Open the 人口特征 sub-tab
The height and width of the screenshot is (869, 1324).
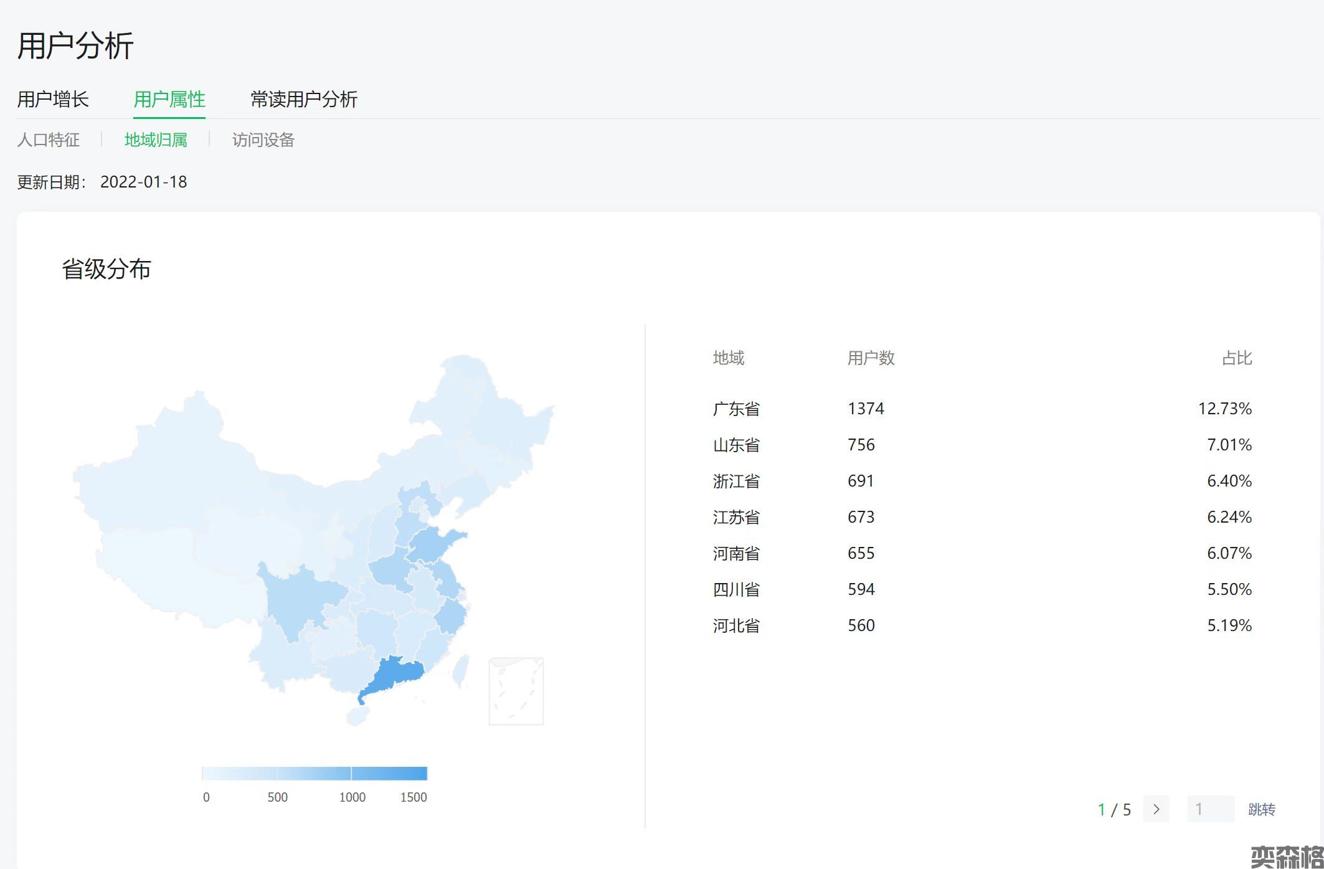(x=49, y=140)
